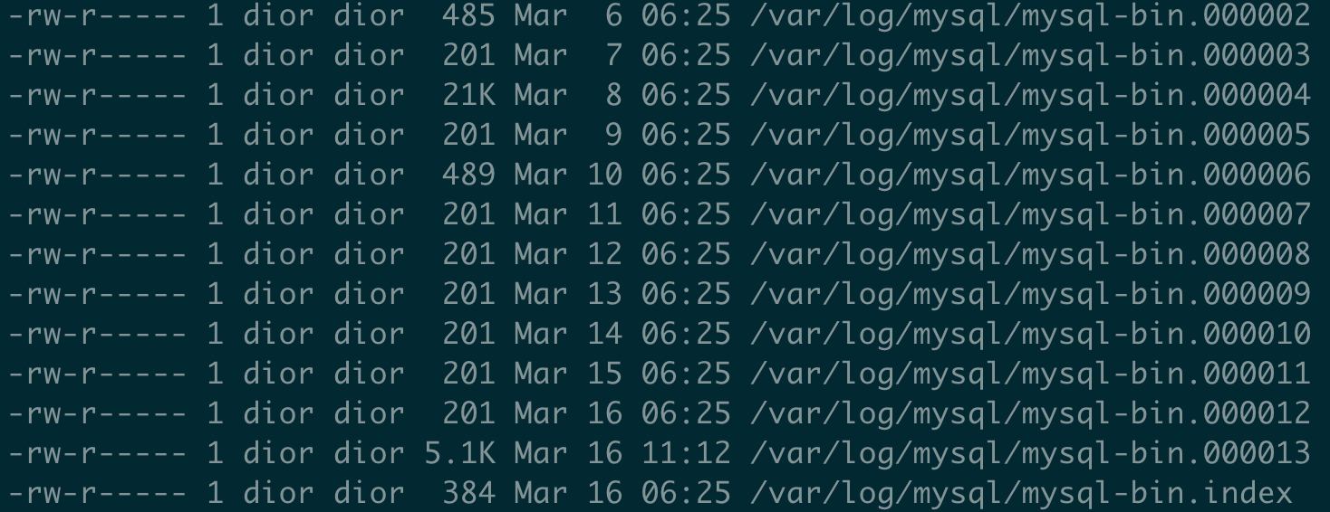The width and height of the screenshot is (1330, 512).
Task: Click the mysql-bin.index file path
Action: (1021, 494)
